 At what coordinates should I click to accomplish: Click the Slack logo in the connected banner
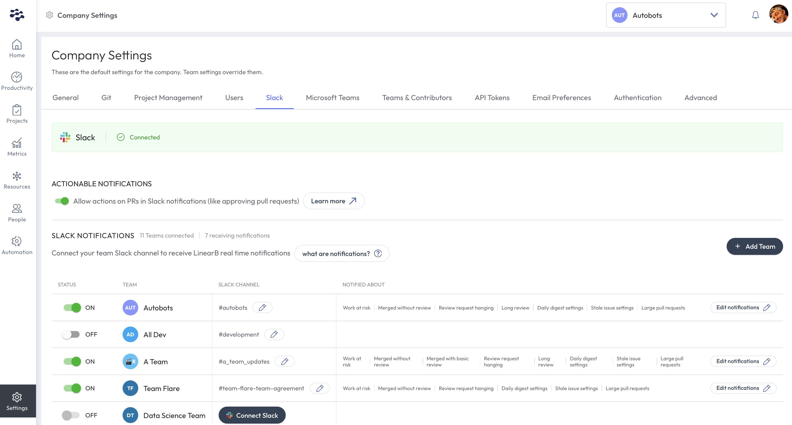point(65,137)
